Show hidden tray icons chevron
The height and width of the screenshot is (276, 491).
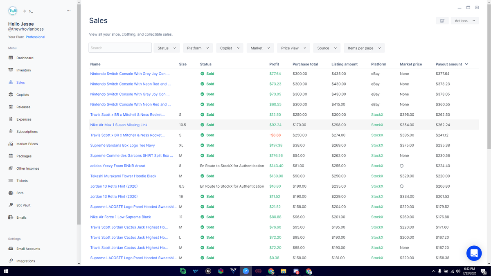tap(433, 271)
